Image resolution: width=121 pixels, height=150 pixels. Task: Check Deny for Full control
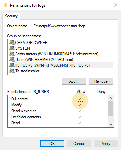[100, 99]
